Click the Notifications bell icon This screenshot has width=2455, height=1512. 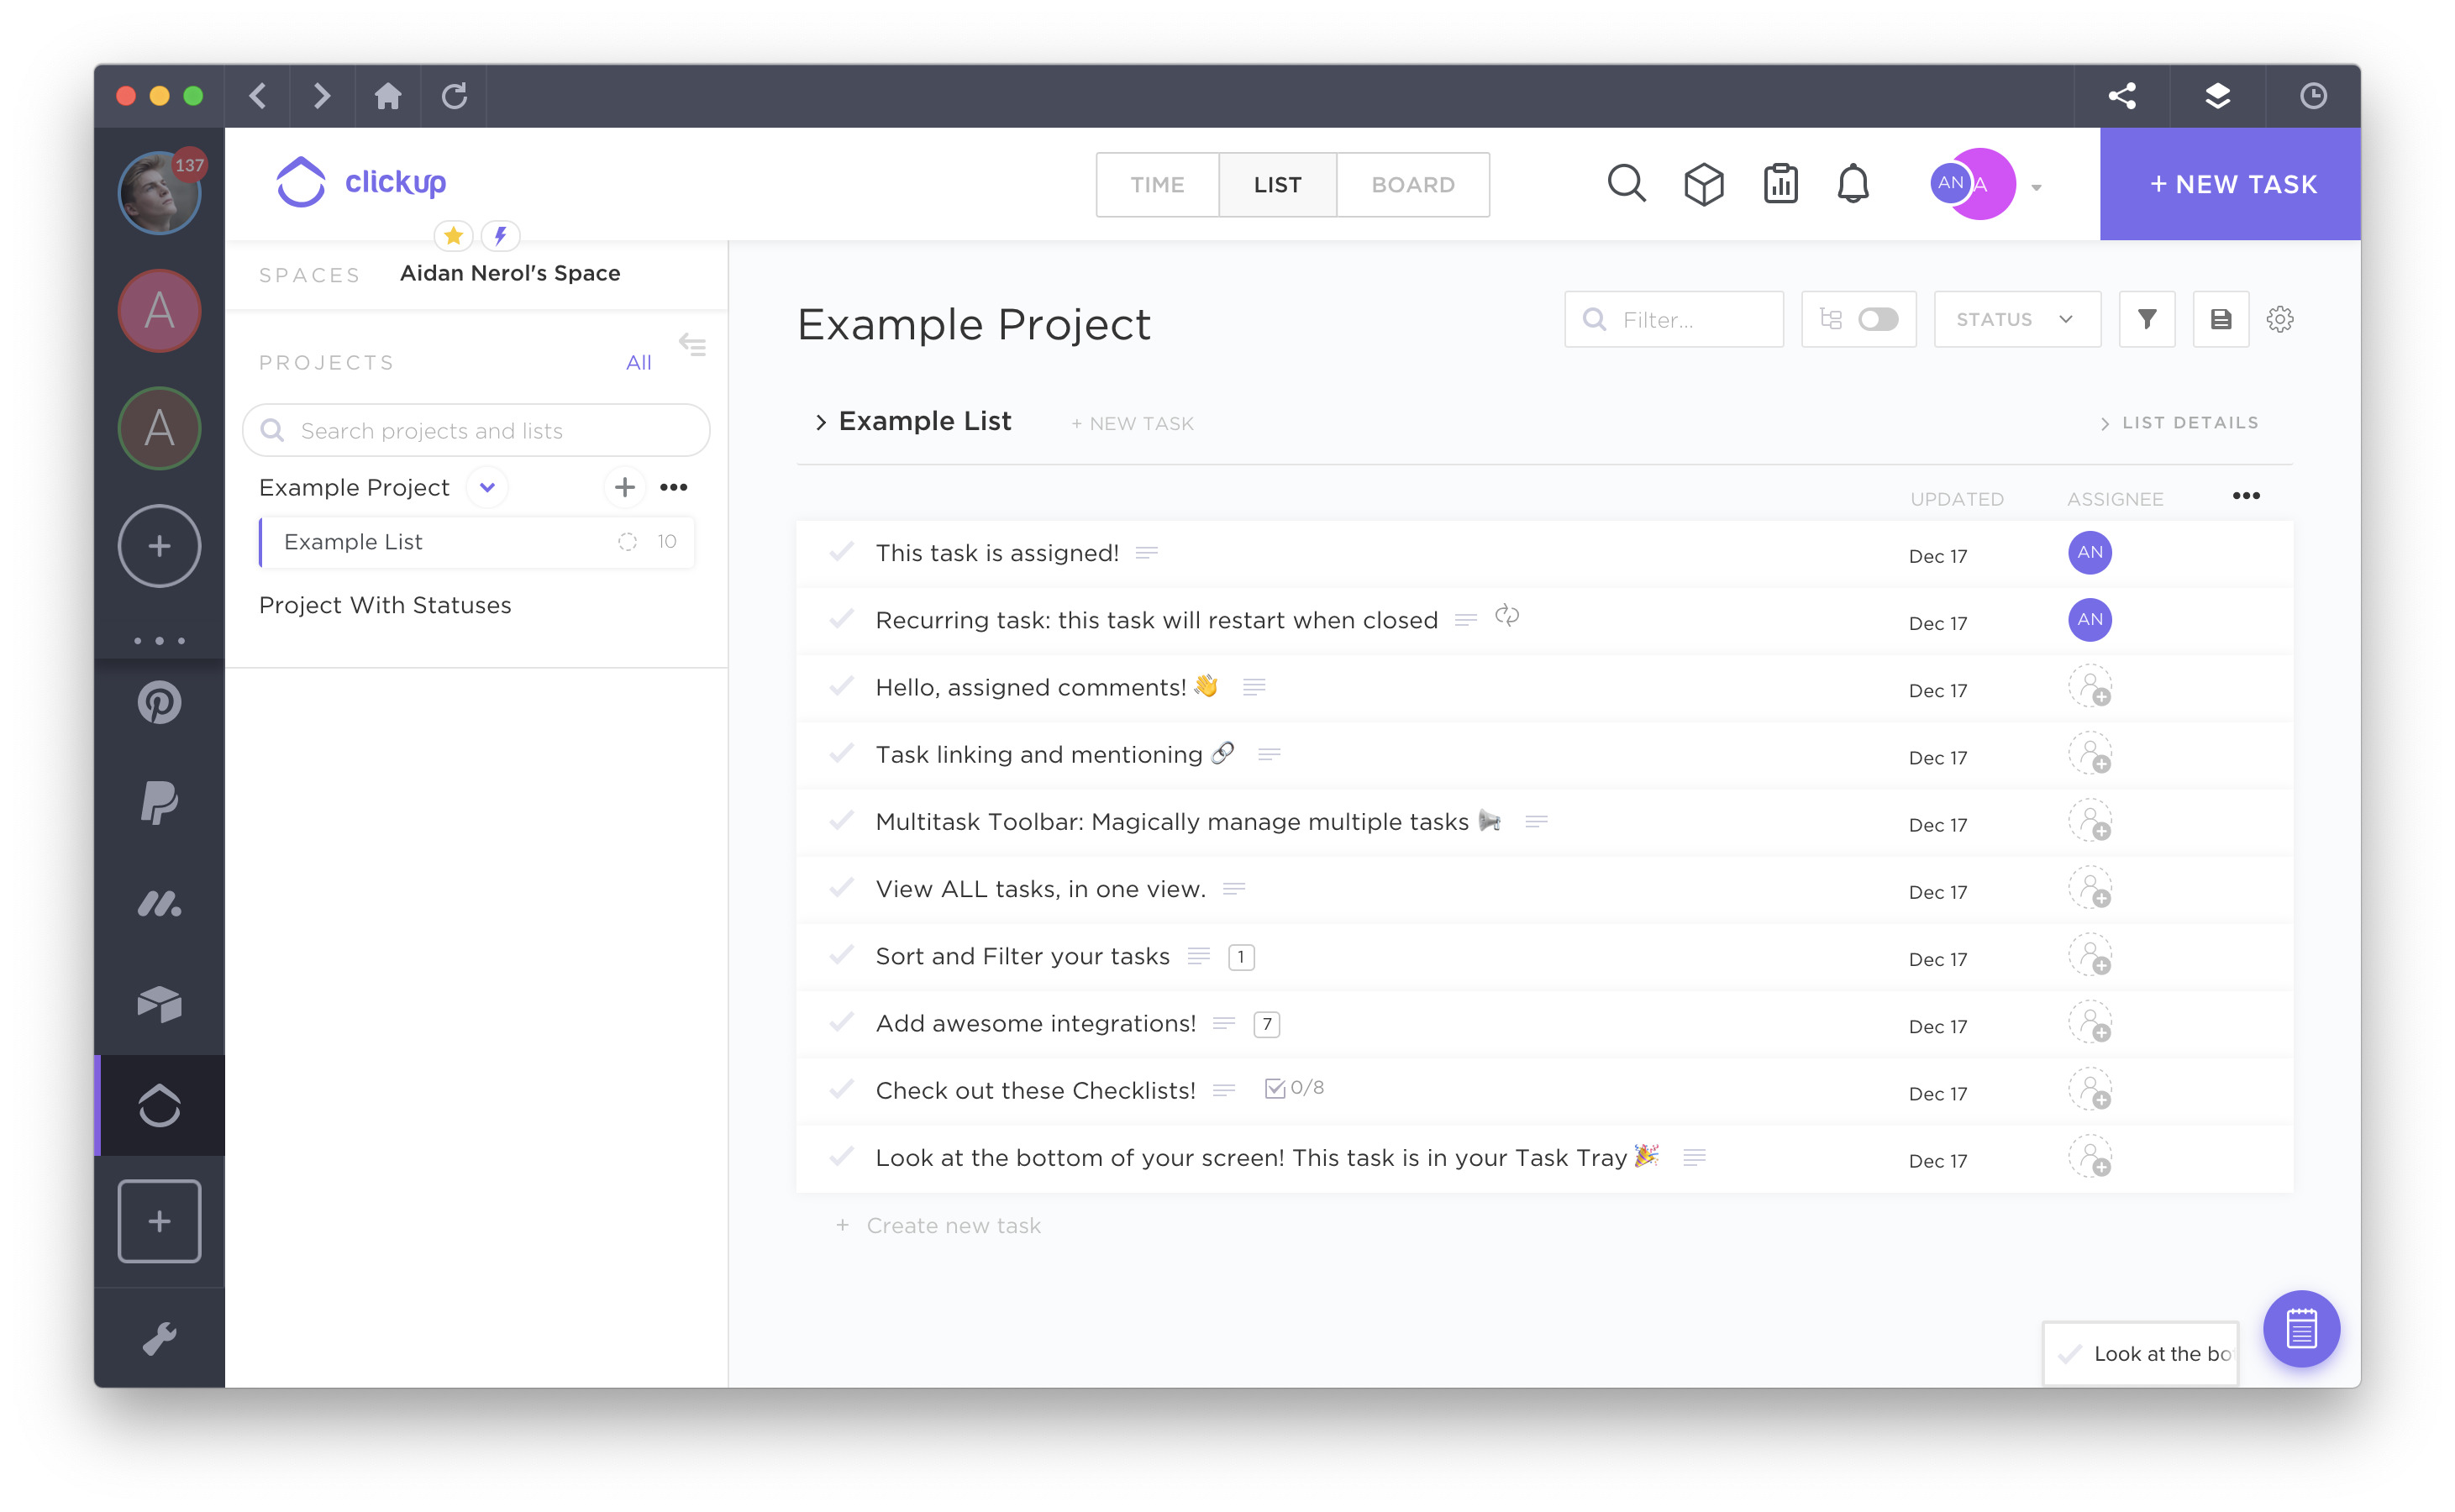[x=1853, y=184]
